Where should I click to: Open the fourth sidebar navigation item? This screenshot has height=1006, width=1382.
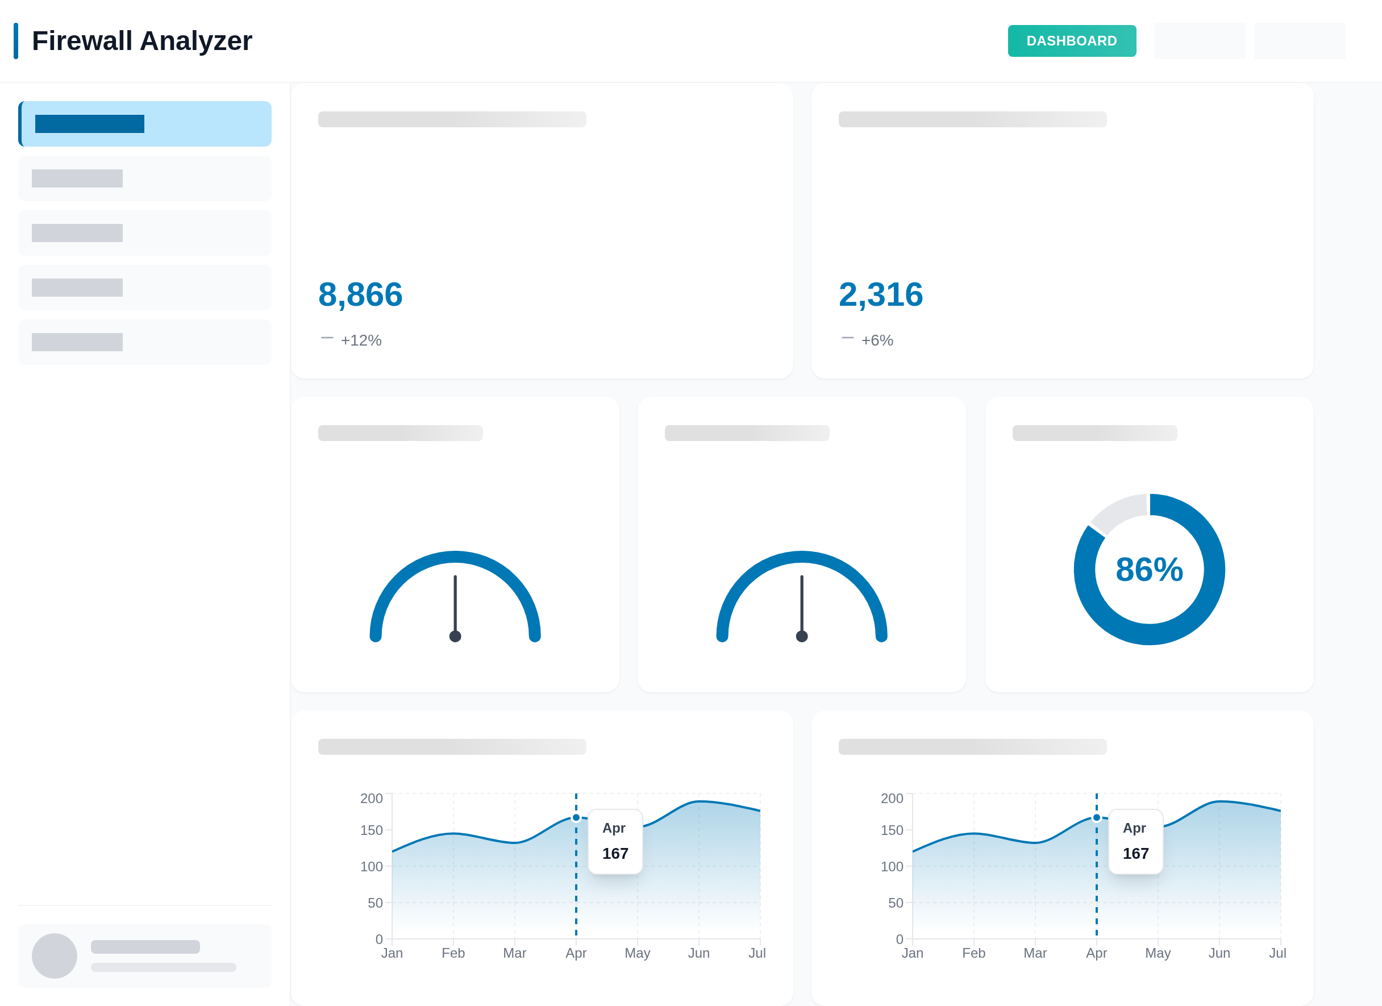[x=145, y=288]
